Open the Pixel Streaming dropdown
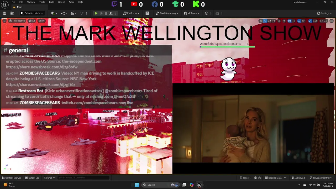336x189 pixels. point(167,13)
